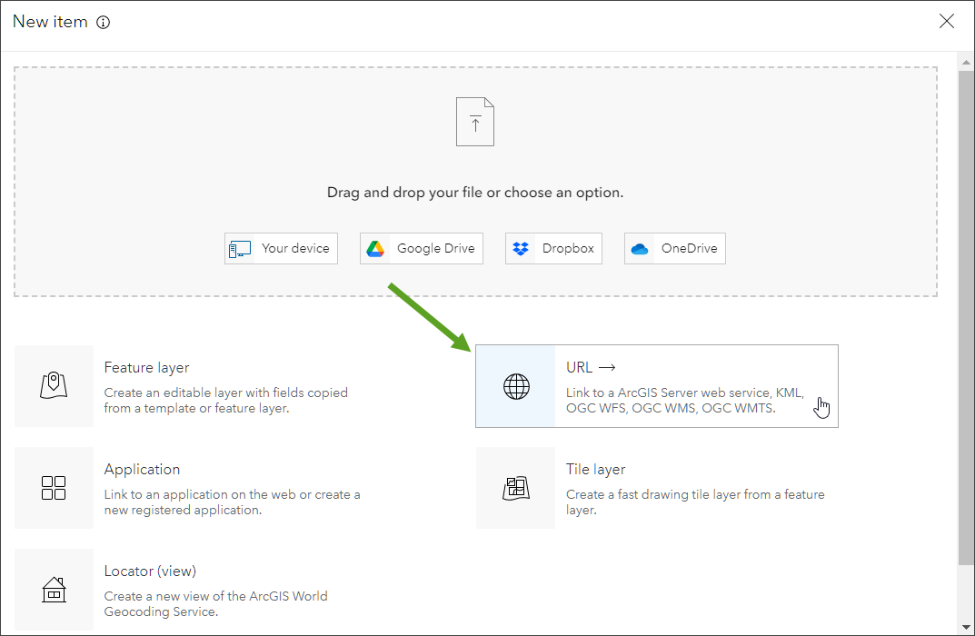
Task: Click the Application grid icon
Action: coord(55,488)
